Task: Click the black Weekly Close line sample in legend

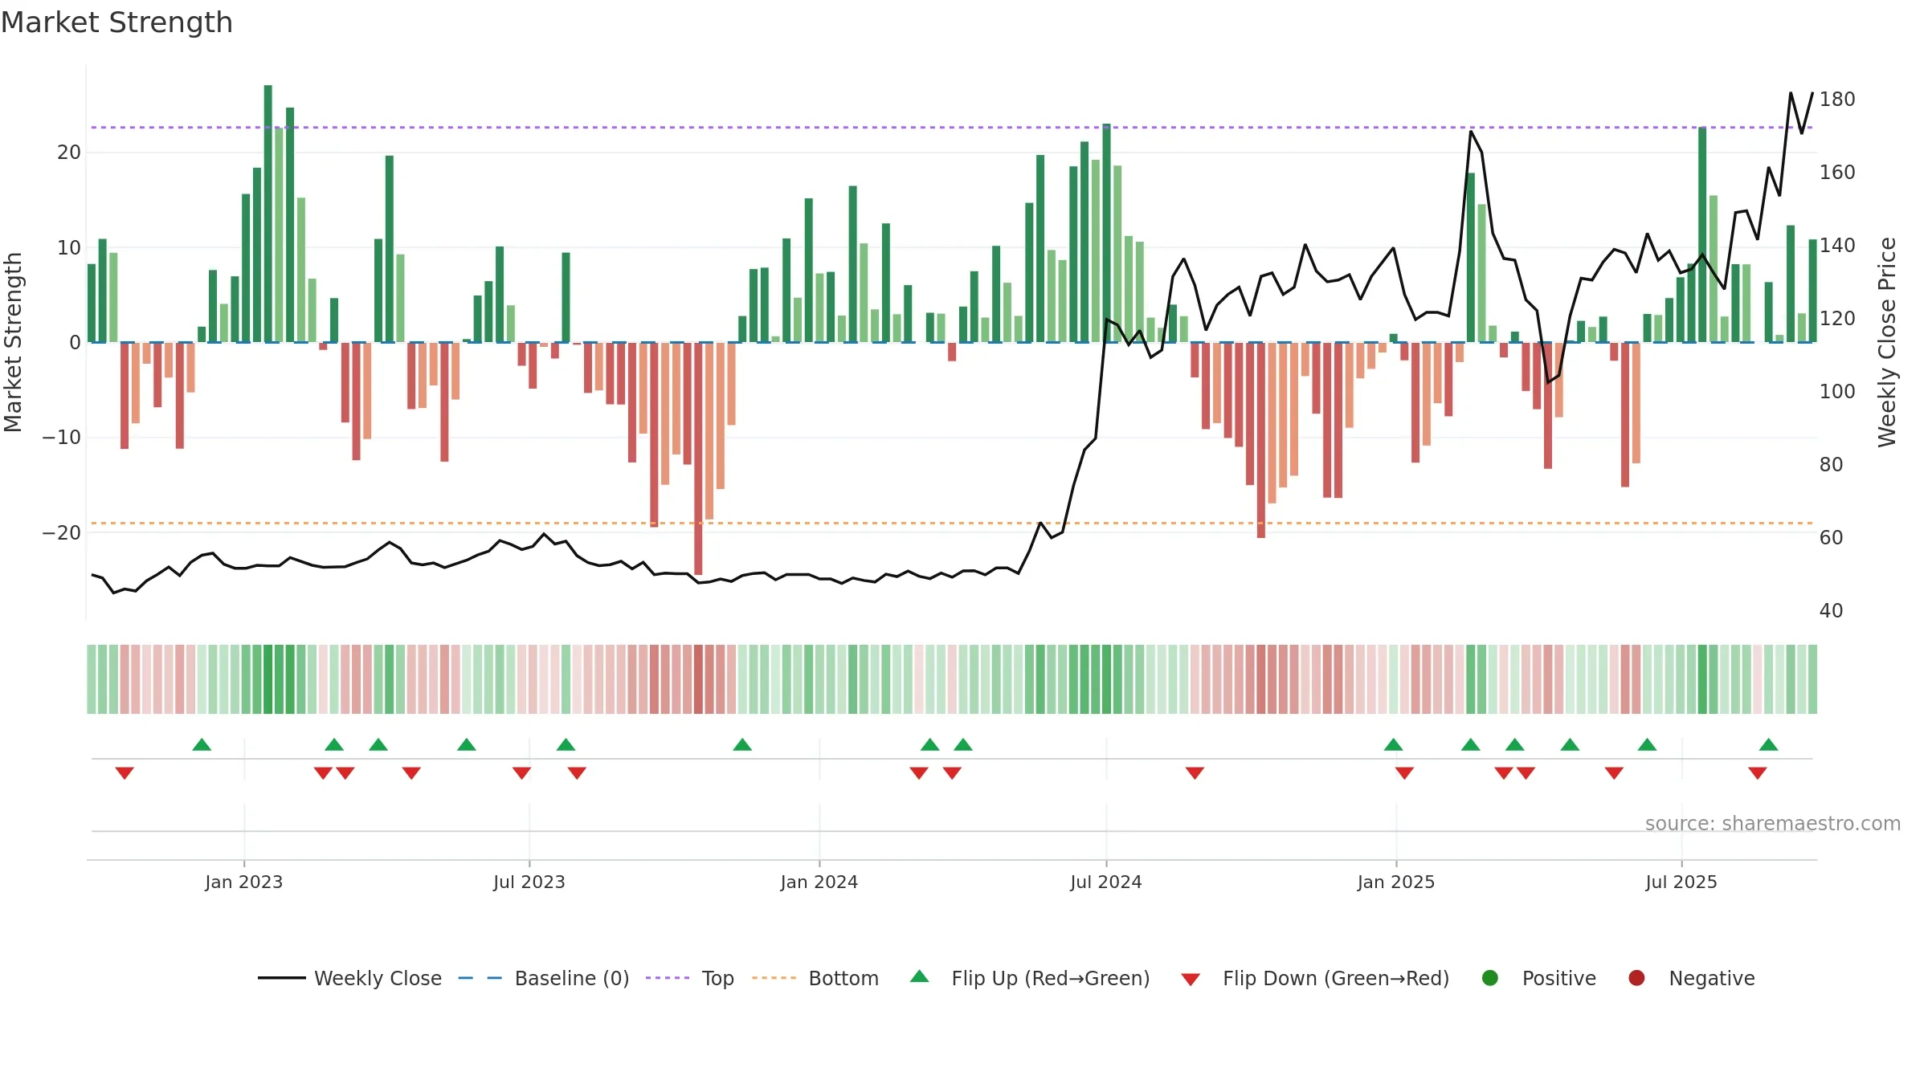Action: (281, 978)
